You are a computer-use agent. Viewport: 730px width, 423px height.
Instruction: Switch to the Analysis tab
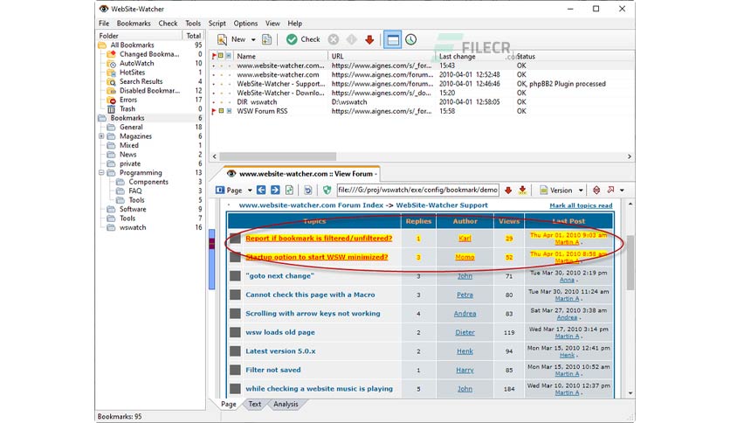click(286, 404)
